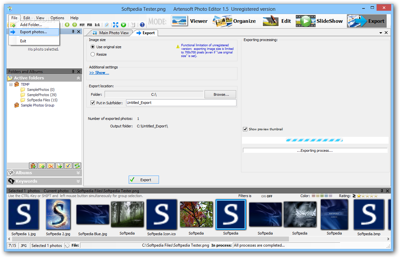Choose Export photos... menu entry

[34, 32]
